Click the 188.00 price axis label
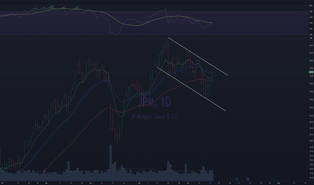314x185 pixels. click(x=311, y=108)
